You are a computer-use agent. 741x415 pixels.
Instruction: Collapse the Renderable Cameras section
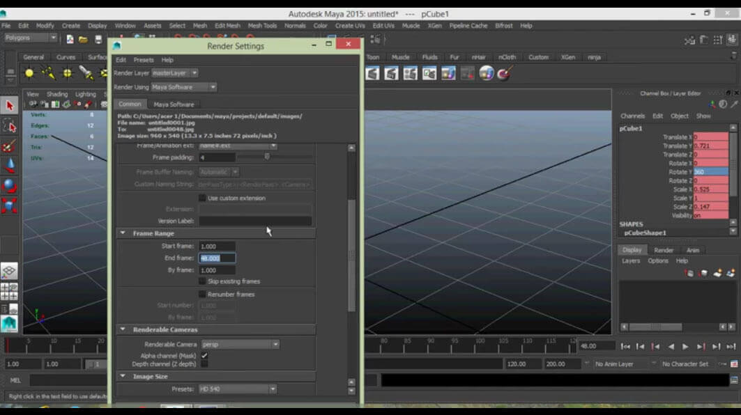123,329
